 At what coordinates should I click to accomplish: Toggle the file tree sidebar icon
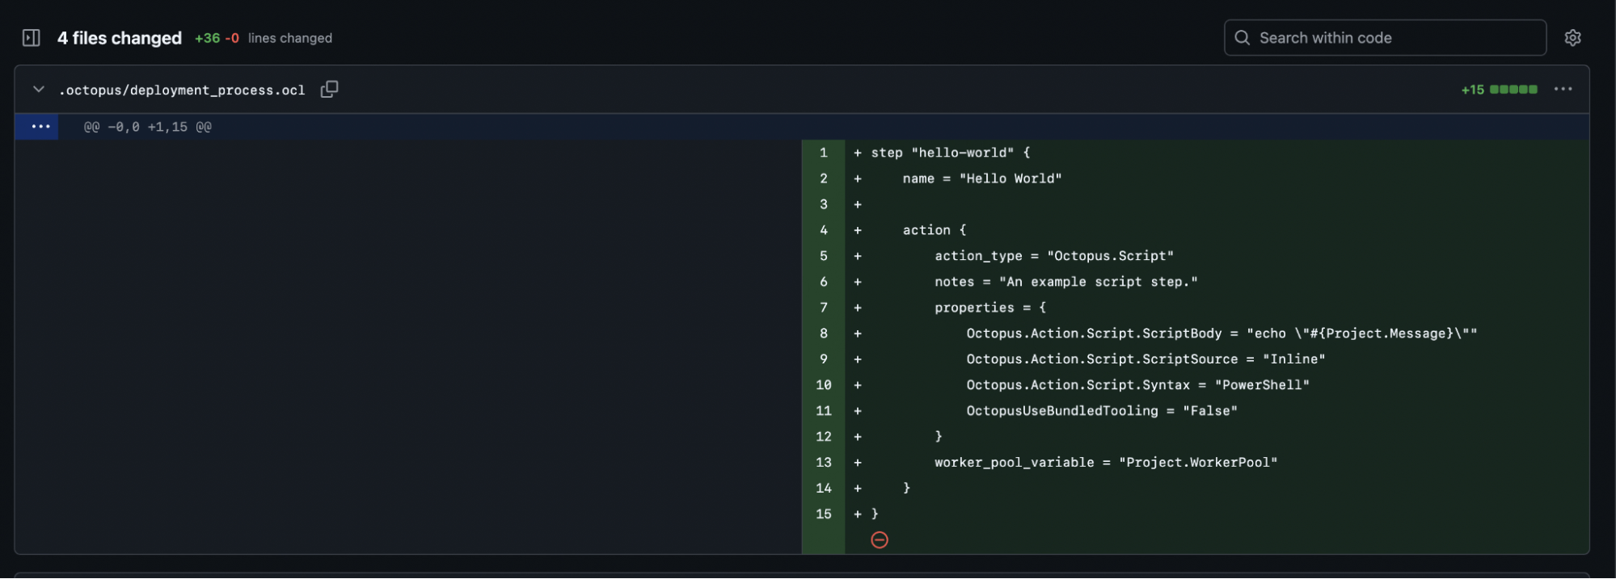coord(32,38)
